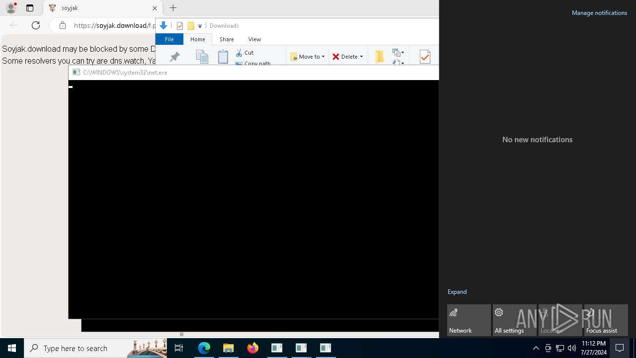The image size is (636, 358).
Task: Click Downloads blue arrow icon in Explorer title
Action: 163,25
